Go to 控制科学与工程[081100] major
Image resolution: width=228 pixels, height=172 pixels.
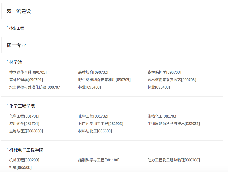pyautogui.click(x=99, y=160)
